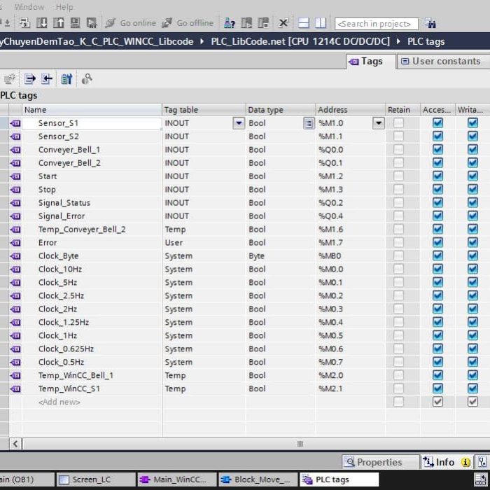Click the horizontal scrollbar handle
Viewport: 490px width, 490px height.
click(300, 443)
